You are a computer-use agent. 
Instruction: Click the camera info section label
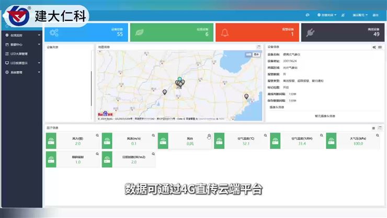point(277,107)
